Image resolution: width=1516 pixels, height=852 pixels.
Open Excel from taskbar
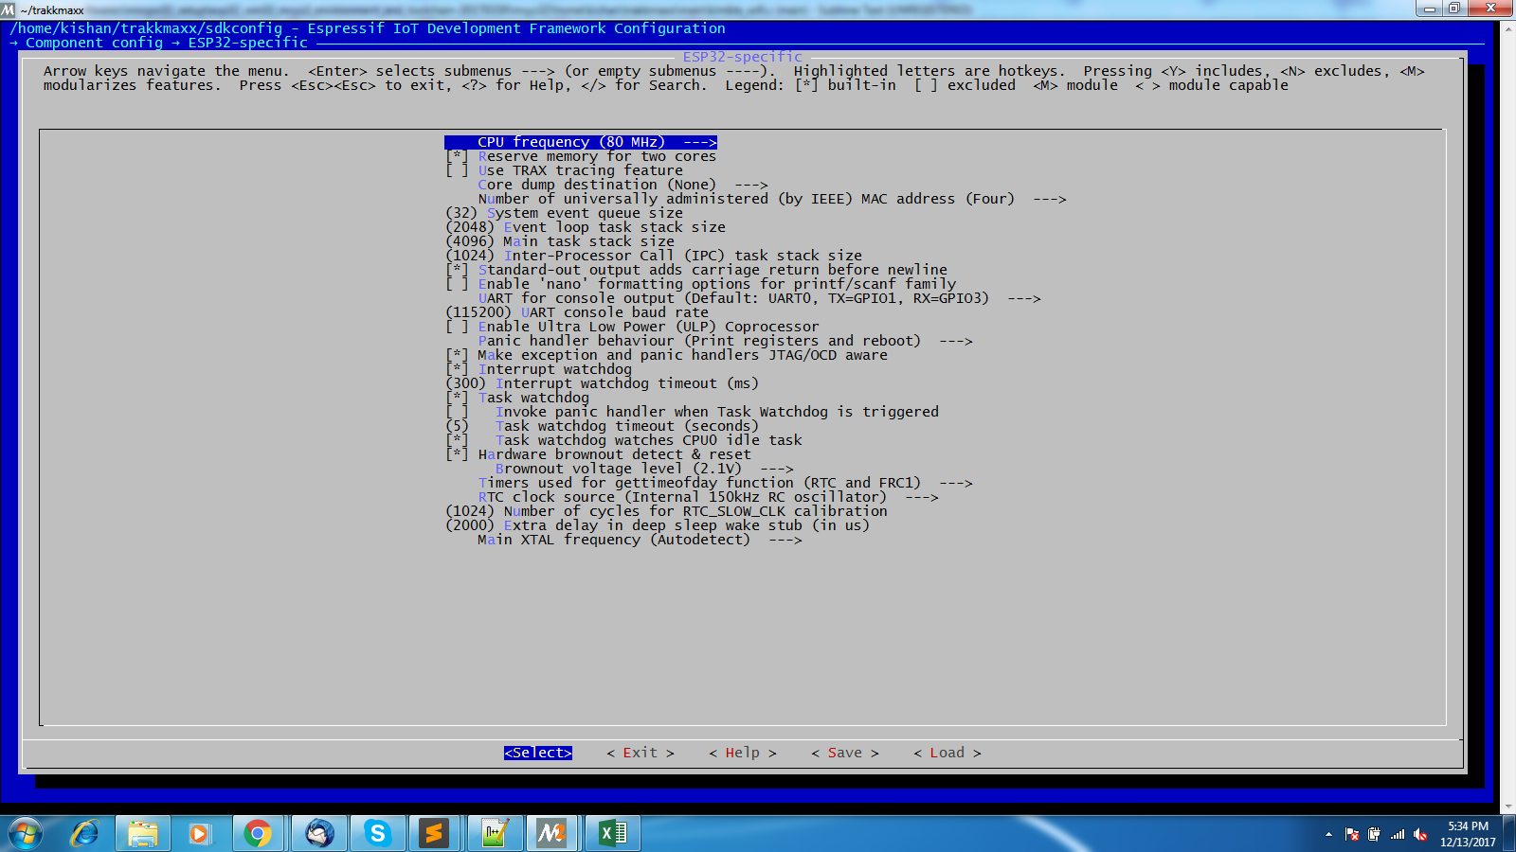613,834
